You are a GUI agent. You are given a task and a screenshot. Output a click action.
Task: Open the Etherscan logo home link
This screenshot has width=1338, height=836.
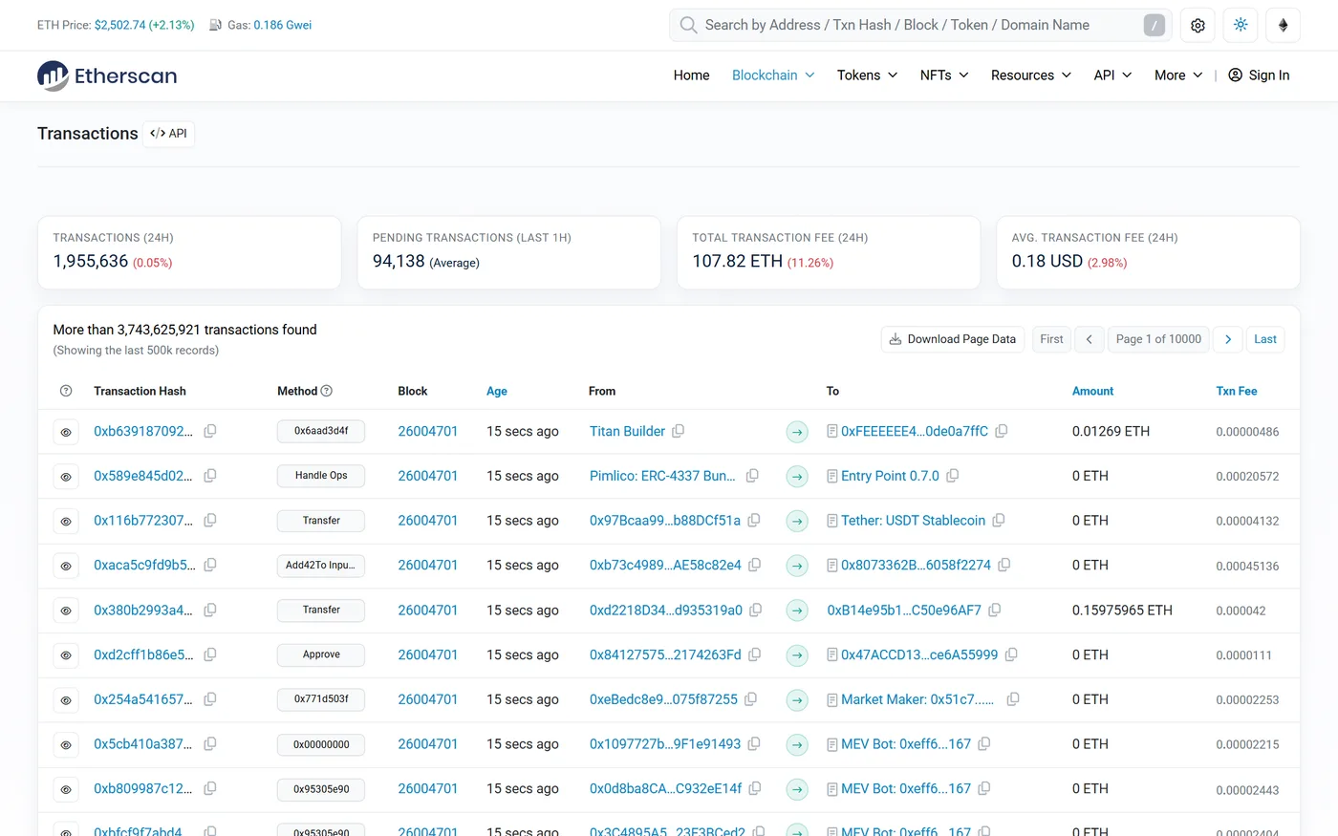107,75
